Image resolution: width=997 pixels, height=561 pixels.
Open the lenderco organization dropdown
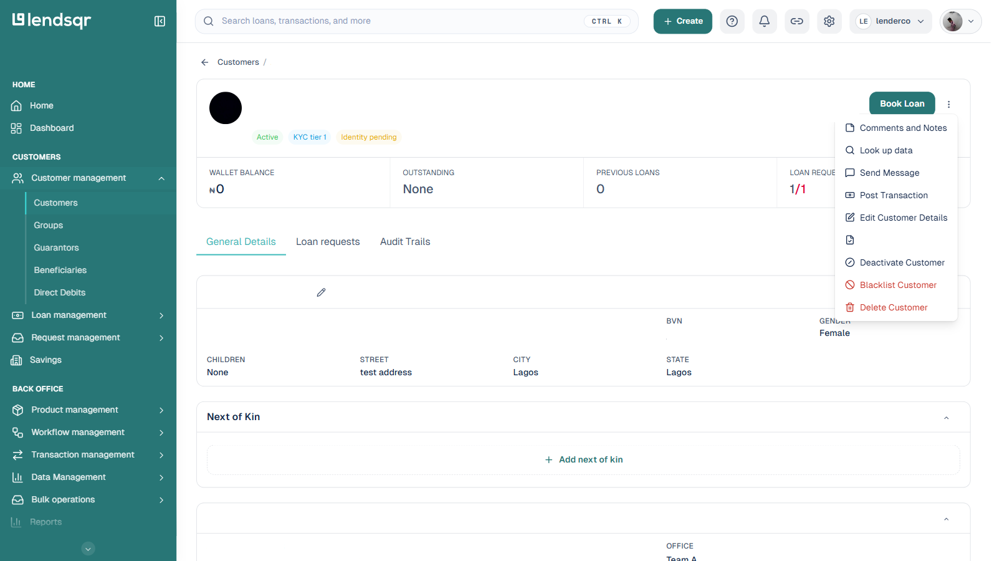click(x=890, y=21)
